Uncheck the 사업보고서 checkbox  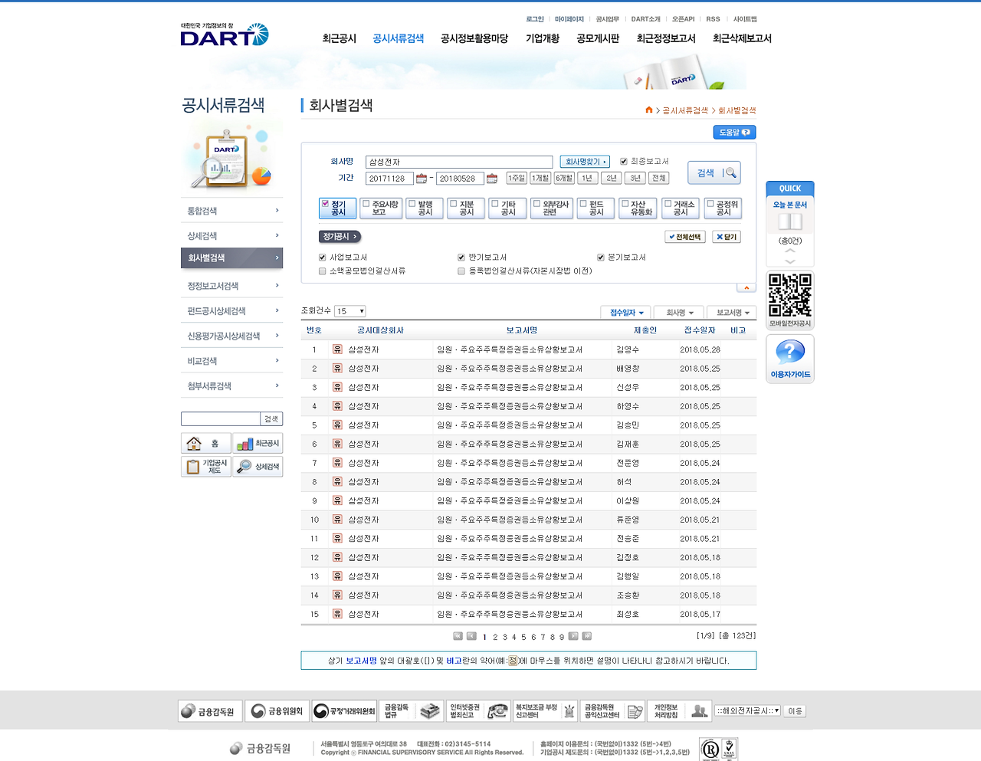(322, 257)
